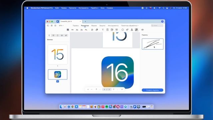
Task: Open the pentagon Shapes tool
Action: pos(123,30)
